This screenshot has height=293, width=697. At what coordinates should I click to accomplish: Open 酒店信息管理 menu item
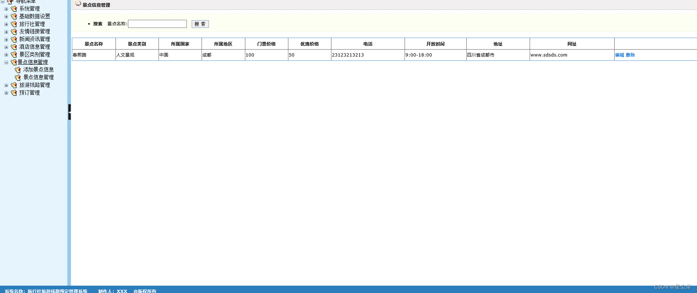(x=35, y=47)
